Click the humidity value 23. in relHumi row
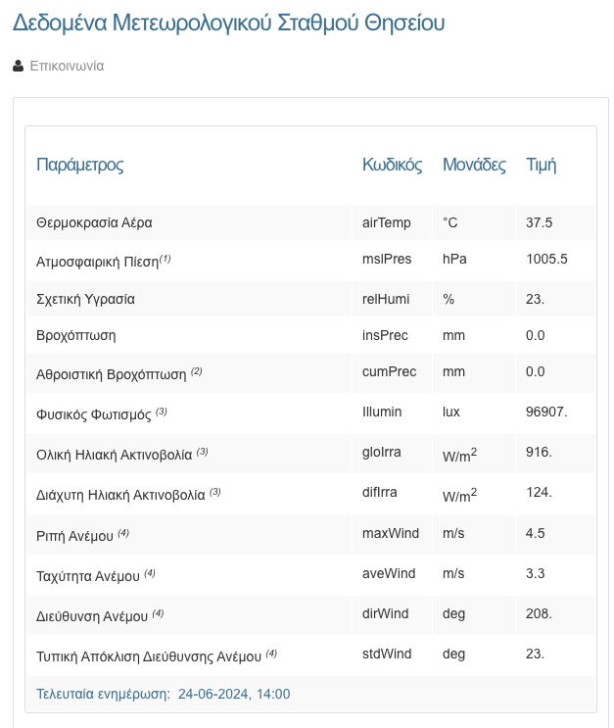The width and height of the screenshot is (614, 728). click(535, 299)
